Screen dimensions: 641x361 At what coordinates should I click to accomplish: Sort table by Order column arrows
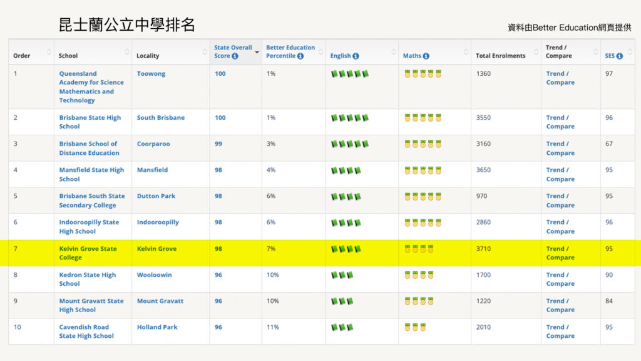coord(49,52)
